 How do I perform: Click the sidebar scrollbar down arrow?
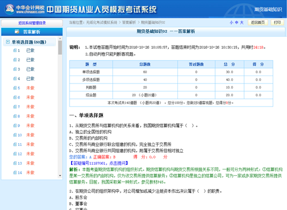coord(60,176)
